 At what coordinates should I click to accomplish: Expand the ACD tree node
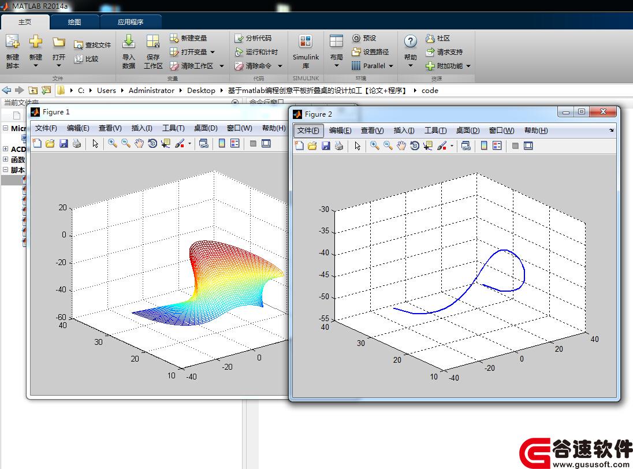tap(5, 148)
